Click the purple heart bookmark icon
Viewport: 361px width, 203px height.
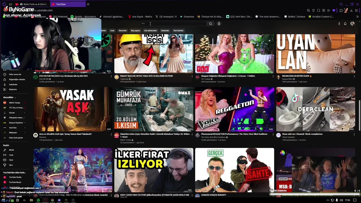point(334,10)
